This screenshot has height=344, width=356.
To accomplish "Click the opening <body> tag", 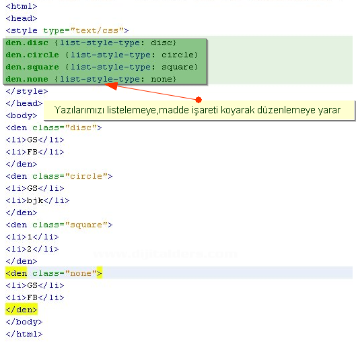I will tap(22, 115).
